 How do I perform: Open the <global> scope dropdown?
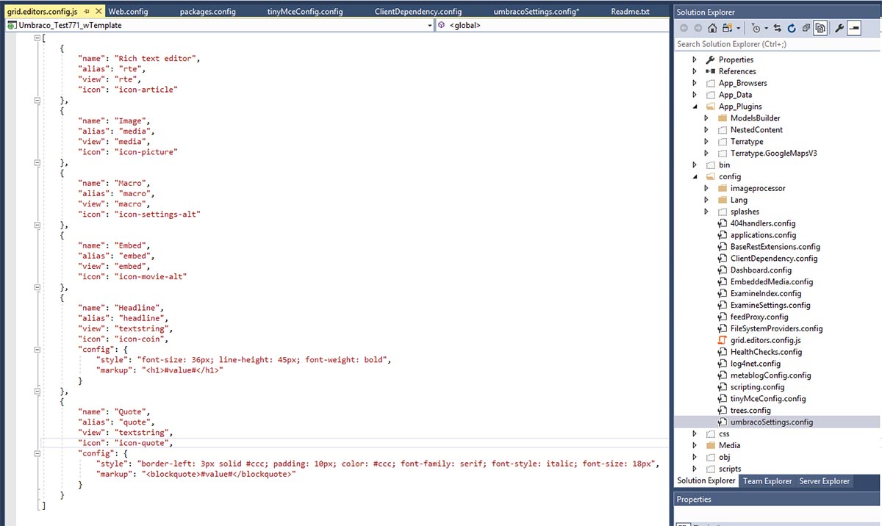coord(553,25)
